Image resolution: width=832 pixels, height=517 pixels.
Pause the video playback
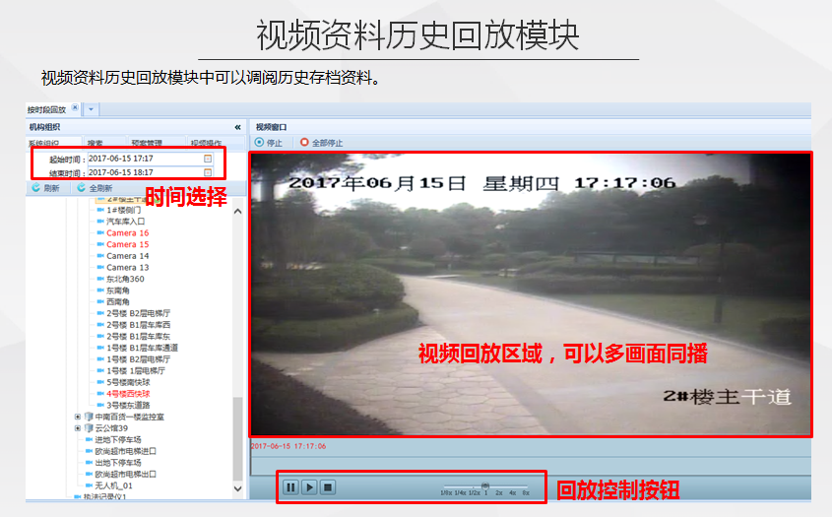click(x=291, y=486)
